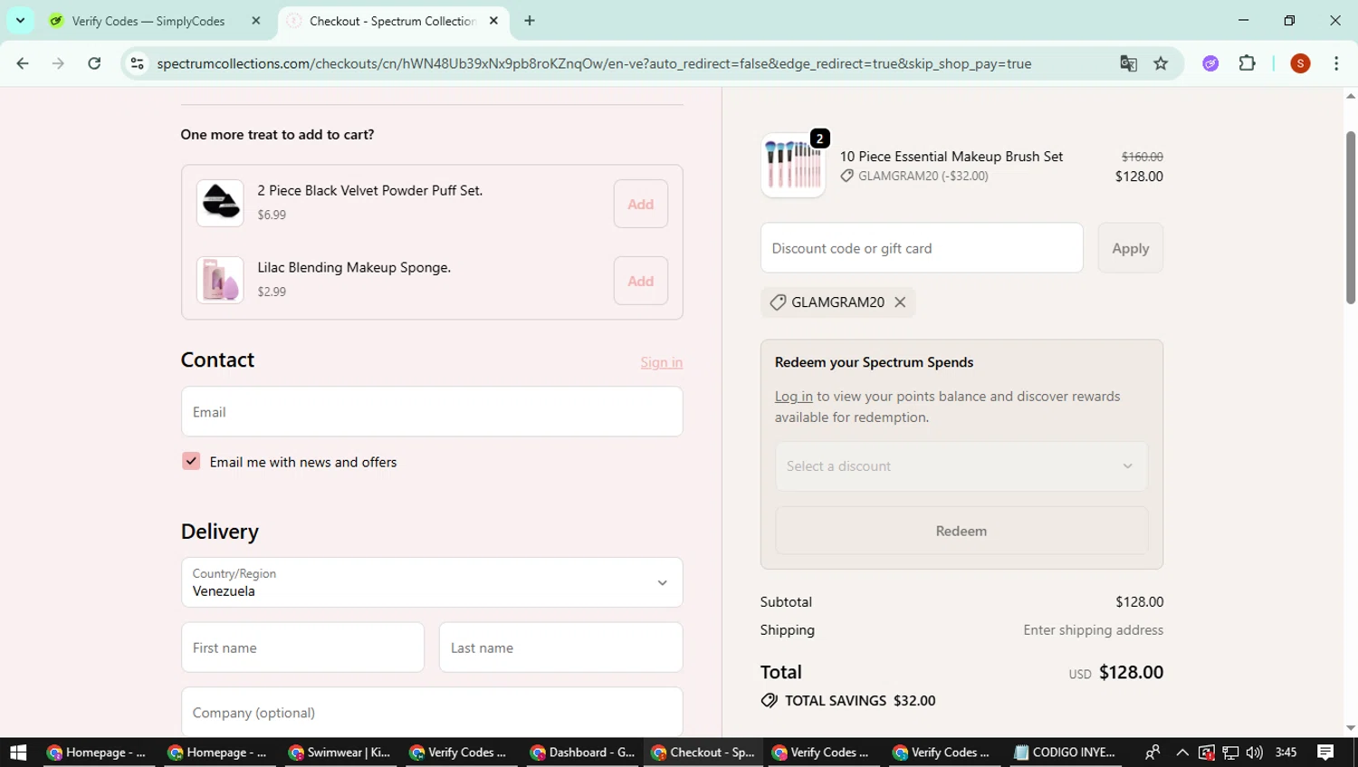Click the Log in link for Spectrum Spends
The image size is (1358, 767).
pyautogui.click(x=794, y=397)
